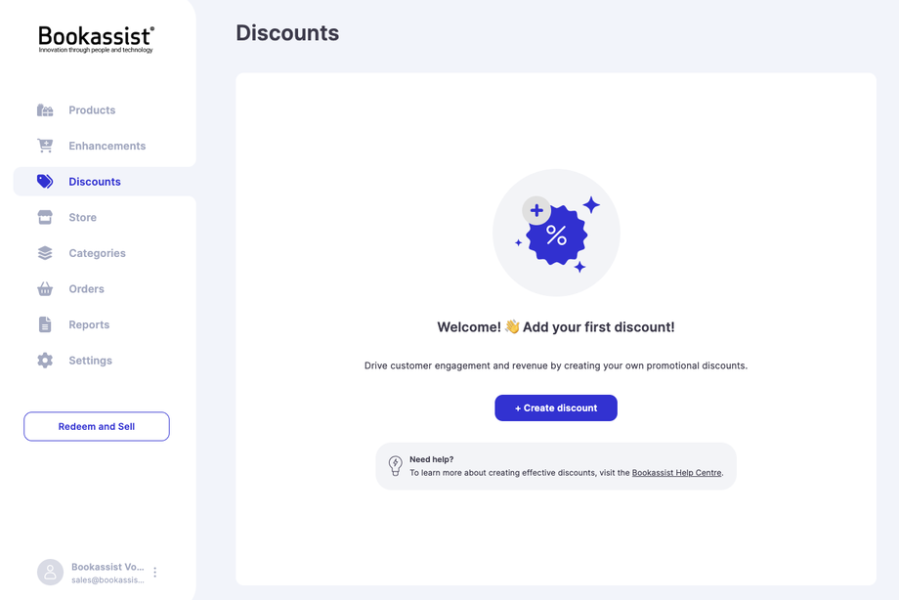The image size is (899, 600).
Task: Open the account options three-dot menu
Action: [154, 573]
